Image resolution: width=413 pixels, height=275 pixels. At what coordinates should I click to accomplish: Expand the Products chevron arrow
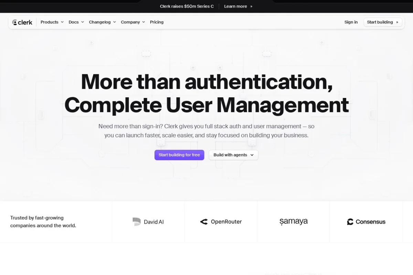[62, 22]
